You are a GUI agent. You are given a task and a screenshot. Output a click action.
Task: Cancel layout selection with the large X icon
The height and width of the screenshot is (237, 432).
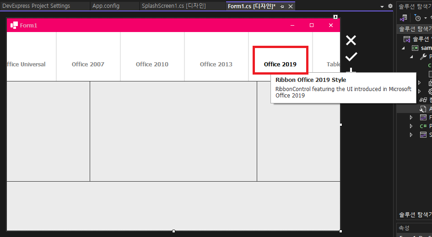coord(351,41)
